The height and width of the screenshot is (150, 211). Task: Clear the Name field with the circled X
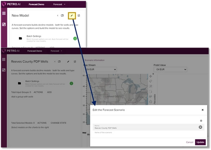click(200, 127)
